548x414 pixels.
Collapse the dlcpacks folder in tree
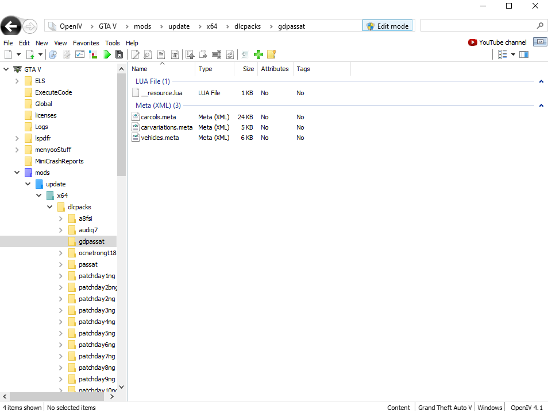coord(49,207)
